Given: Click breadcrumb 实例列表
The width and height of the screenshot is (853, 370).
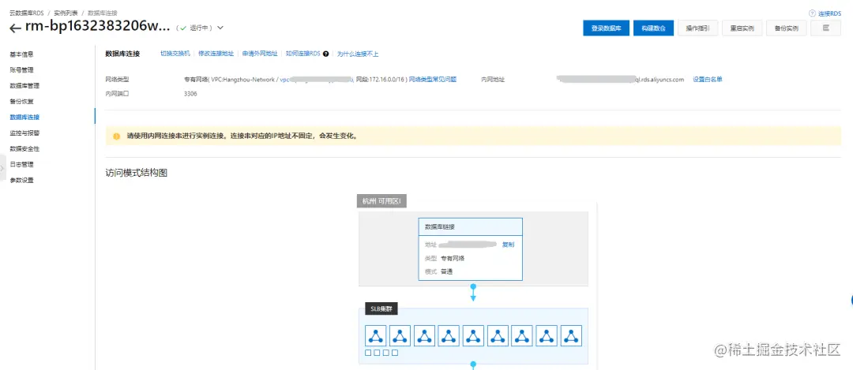Looking at the screenshot, I should click(x=64, y=13).
